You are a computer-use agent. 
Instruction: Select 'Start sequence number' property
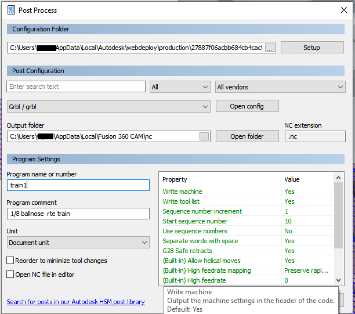pos(247,221)
